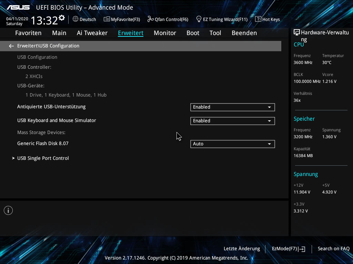Switch to the Main tab
Viewport: 353px width, 264px height.
tap(59, 33)
